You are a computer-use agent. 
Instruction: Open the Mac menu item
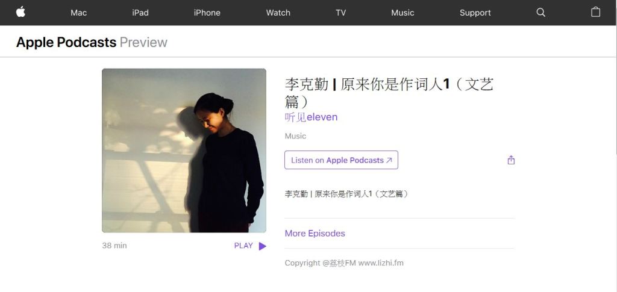coord(79,13)
